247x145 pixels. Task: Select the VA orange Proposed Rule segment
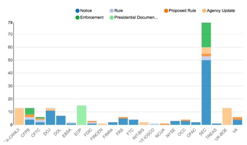click(x=237, y=118)
